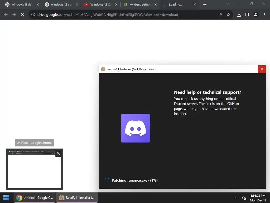This screenshot has width=270, height=203.
Task: Switch to the "windows 12 co" Google tab
Action: coord(61,4)
